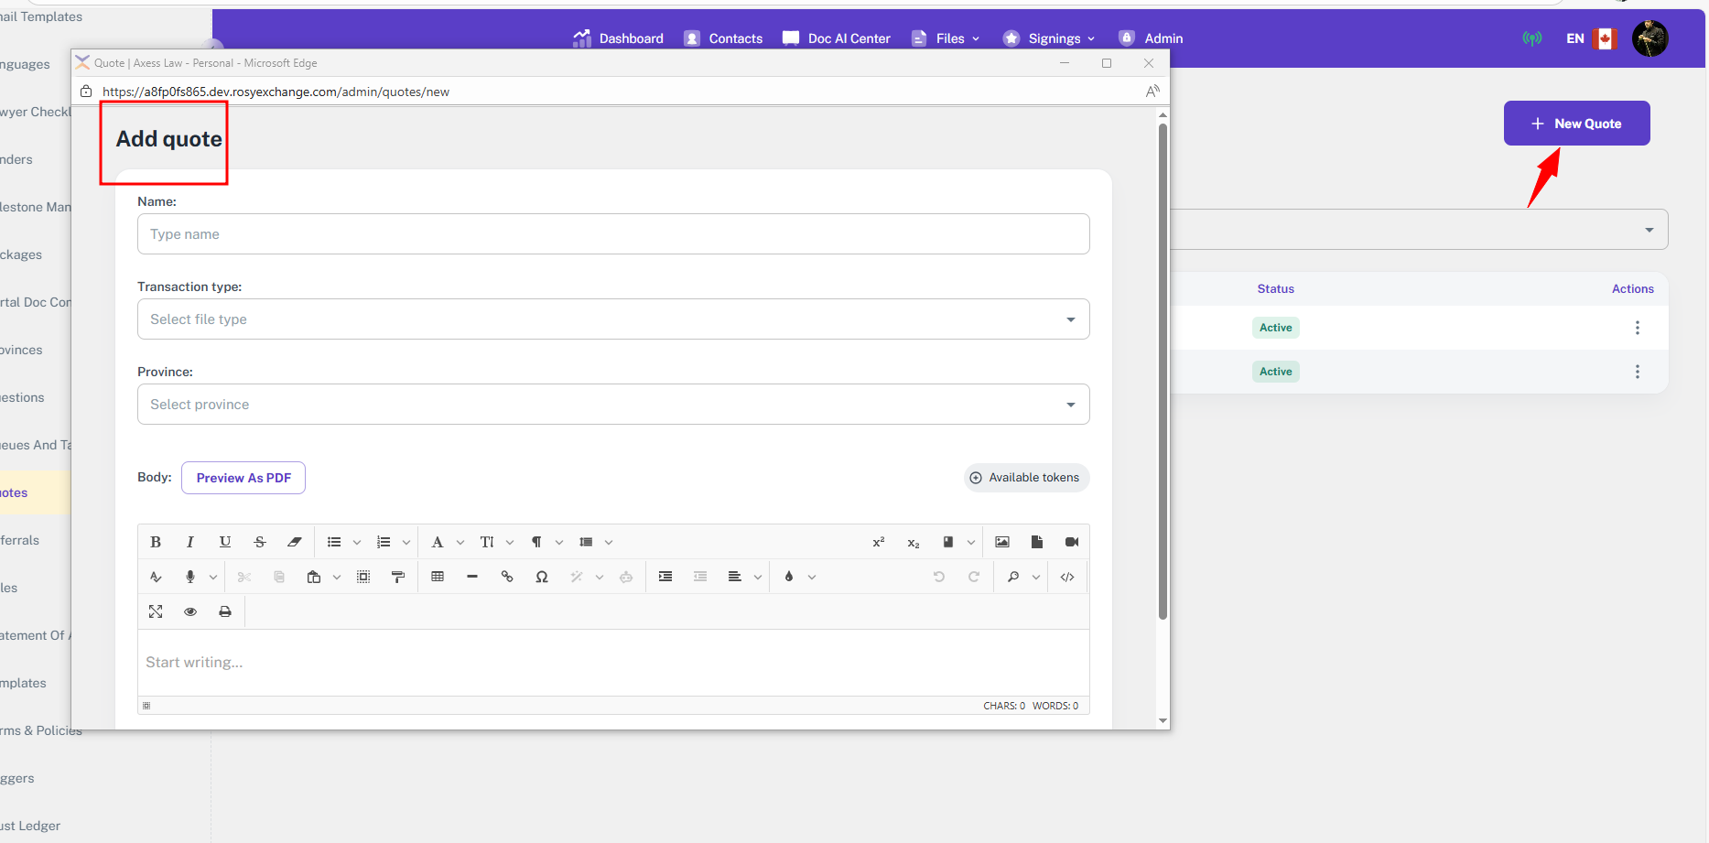Insert special character with omega icon
This screenshot has width=1709, height=843.
(542, 577)
